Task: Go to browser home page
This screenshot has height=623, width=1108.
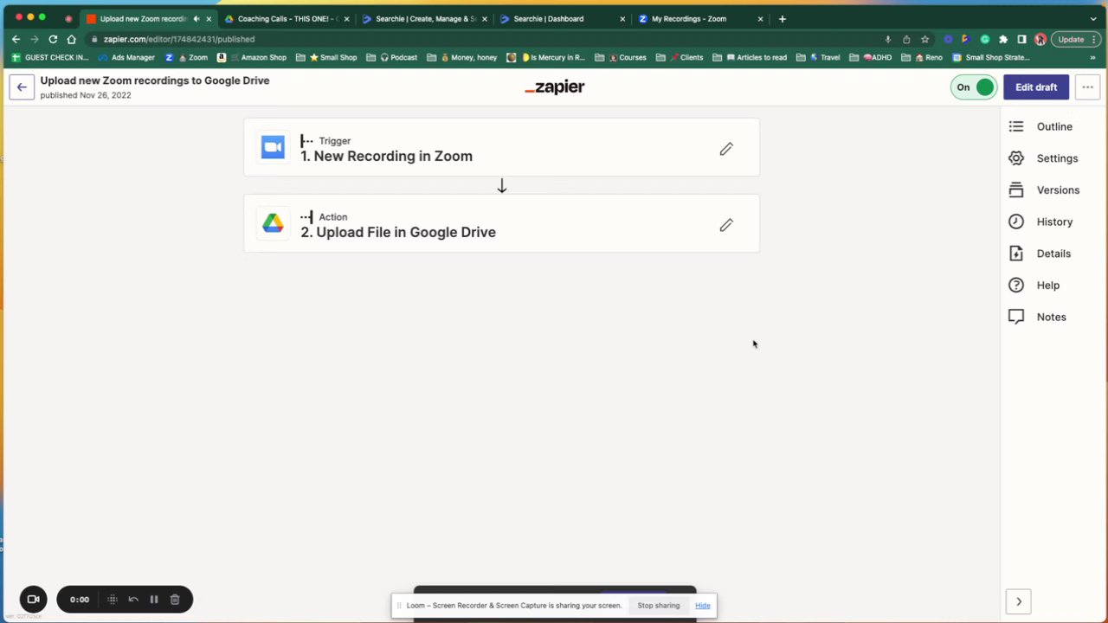Action: point(71,39)
